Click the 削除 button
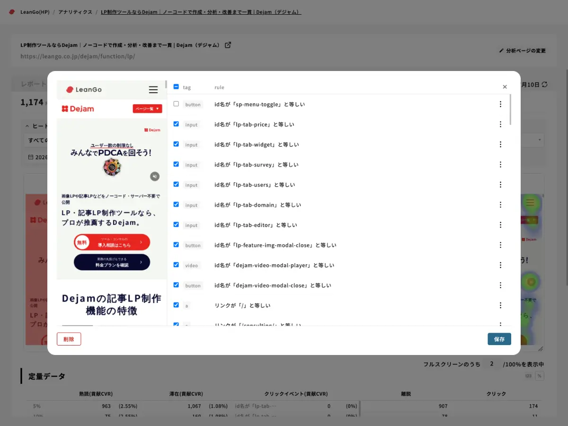 69,339
